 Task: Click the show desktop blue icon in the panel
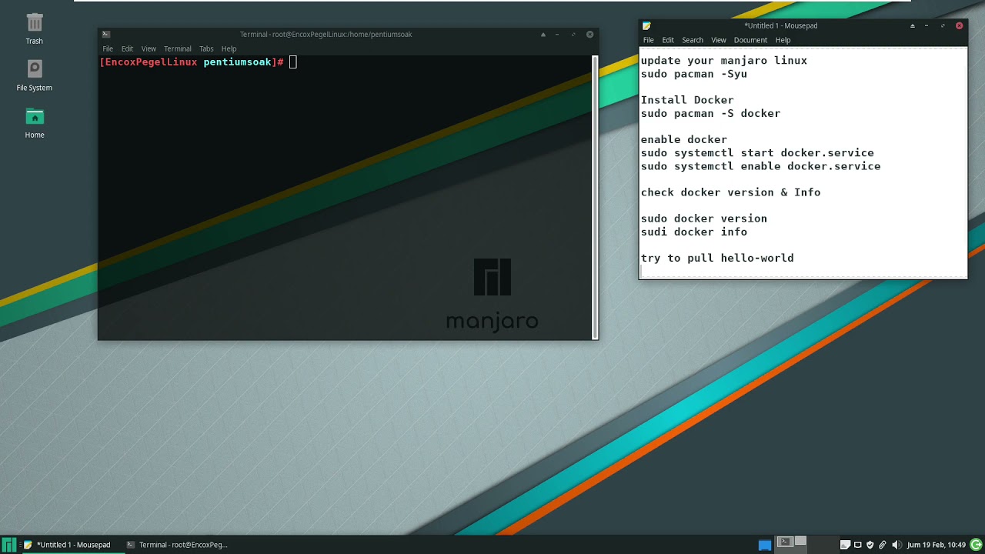[765, 545]
